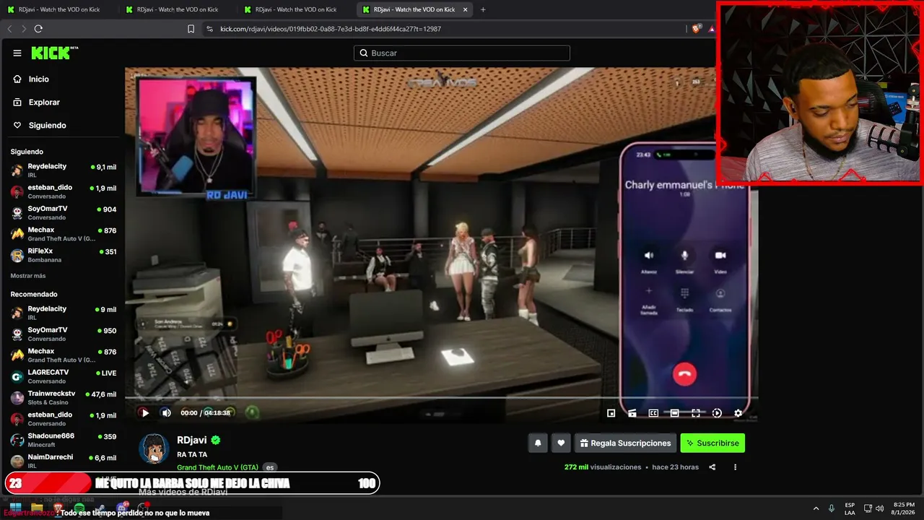Screen dimensions: 924x520
Task: Open video player settings gear
Action: pos(738,413)
